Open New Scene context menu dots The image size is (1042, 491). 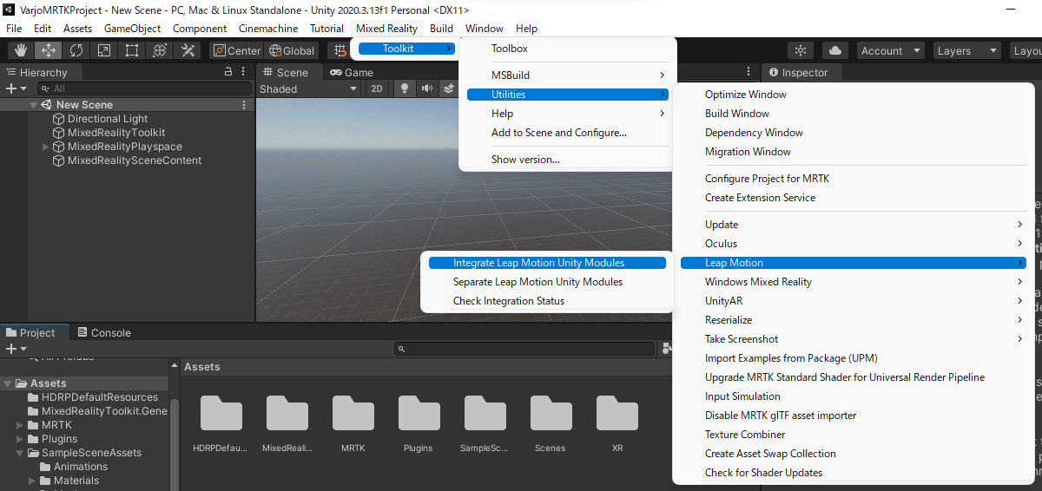244,104
